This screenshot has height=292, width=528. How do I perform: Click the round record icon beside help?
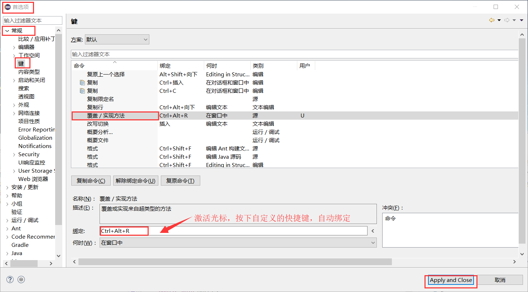click(21, 279)
